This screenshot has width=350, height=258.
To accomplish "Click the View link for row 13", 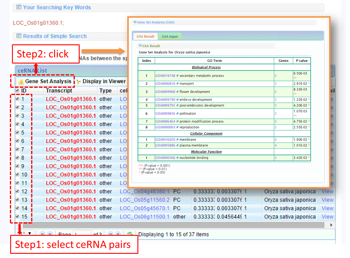I will click(x=327, y=200).
